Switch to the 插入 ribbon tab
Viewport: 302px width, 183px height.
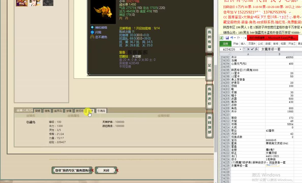pyautogui.click(x=243, y=44)
